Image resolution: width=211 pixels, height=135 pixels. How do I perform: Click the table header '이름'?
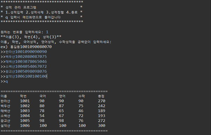tap(4, 96)
